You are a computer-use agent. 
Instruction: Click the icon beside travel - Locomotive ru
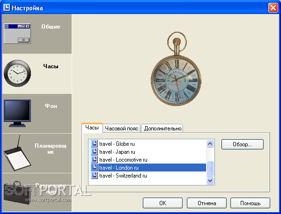point(94,159)
